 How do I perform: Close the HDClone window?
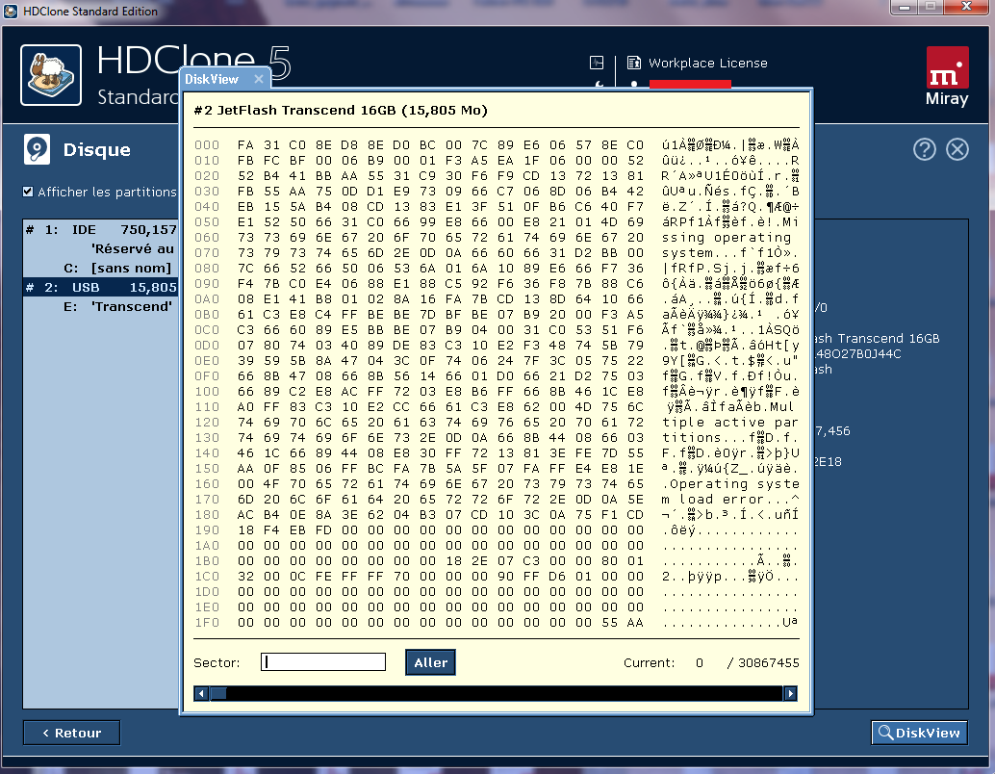click(967, 7)
